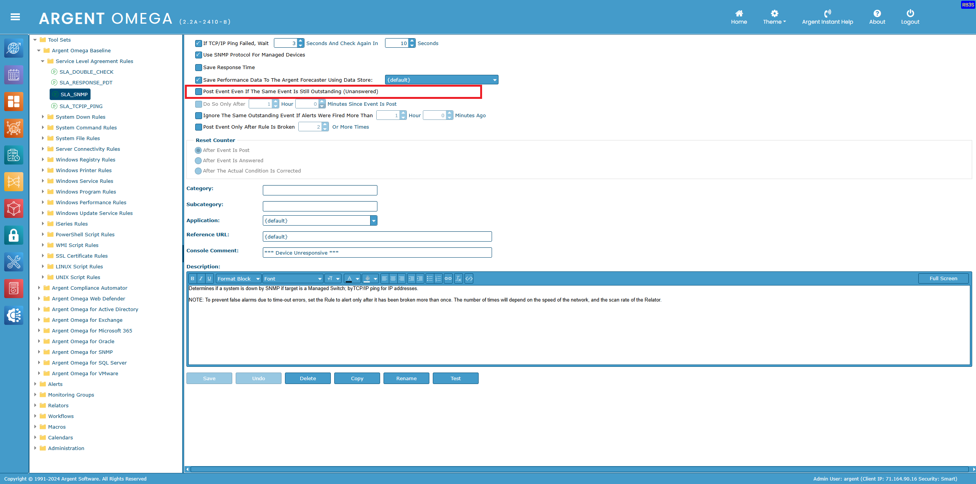The image size is (976, 484).
Task: Open the Format Block dropdown
Action: click(x=238, y=279)
